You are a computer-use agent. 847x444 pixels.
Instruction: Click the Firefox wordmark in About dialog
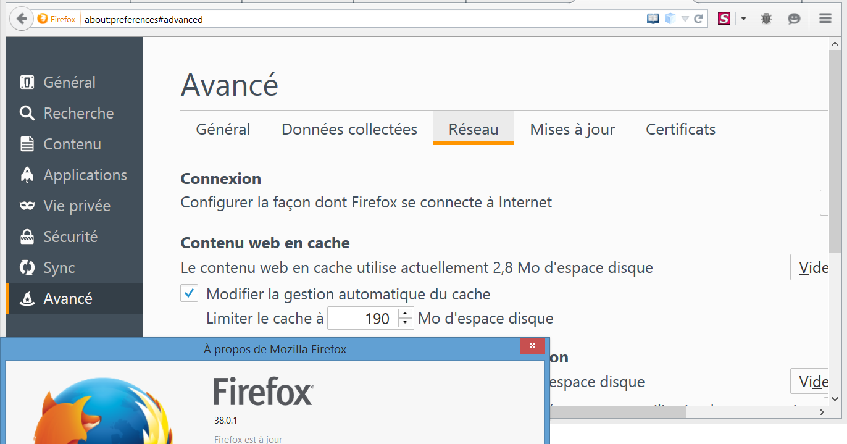click(264, 391)
